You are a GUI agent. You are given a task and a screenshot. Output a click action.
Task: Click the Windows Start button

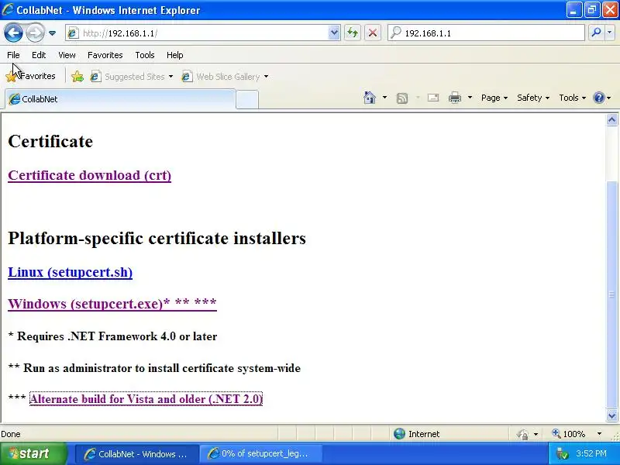[x=33, y=453]
